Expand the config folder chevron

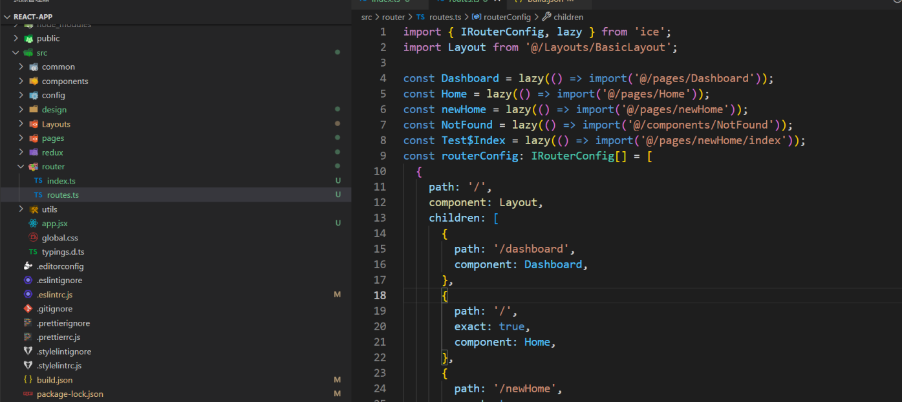(x=21, y=96)
